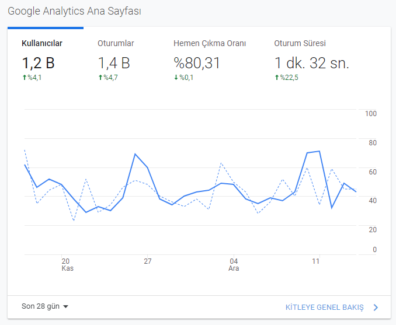
Task: Click the Google Analytics Ana Sayfası heading
Action: click(74, 11)
